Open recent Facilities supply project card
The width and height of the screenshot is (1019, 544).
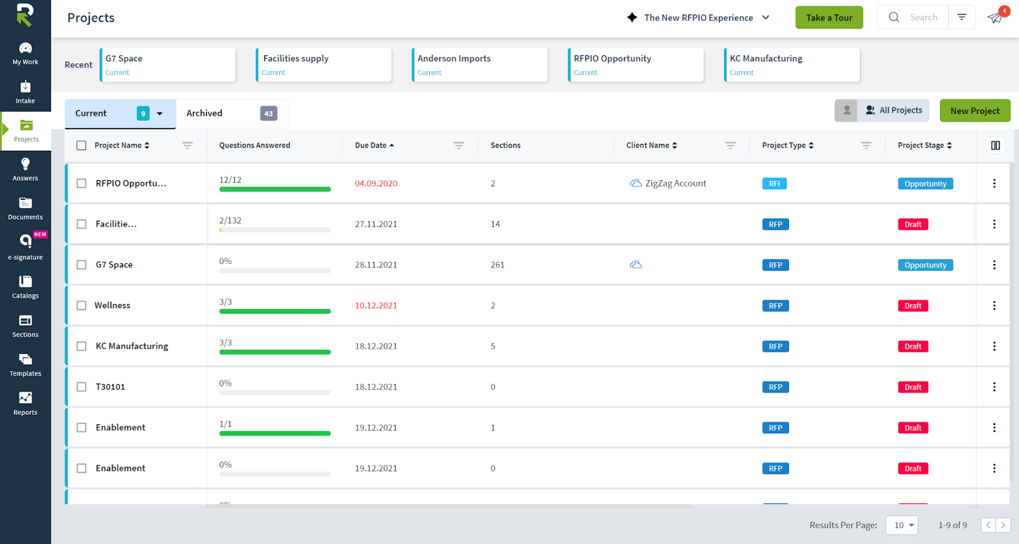tap(324, 65)
